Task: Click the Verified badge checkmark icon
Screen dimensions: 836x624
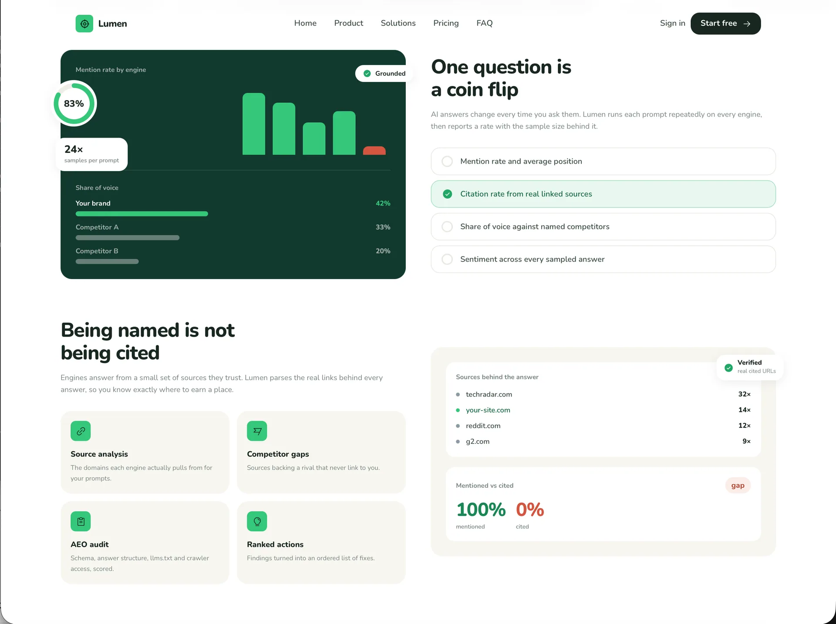Action: [x=728, y=368]
